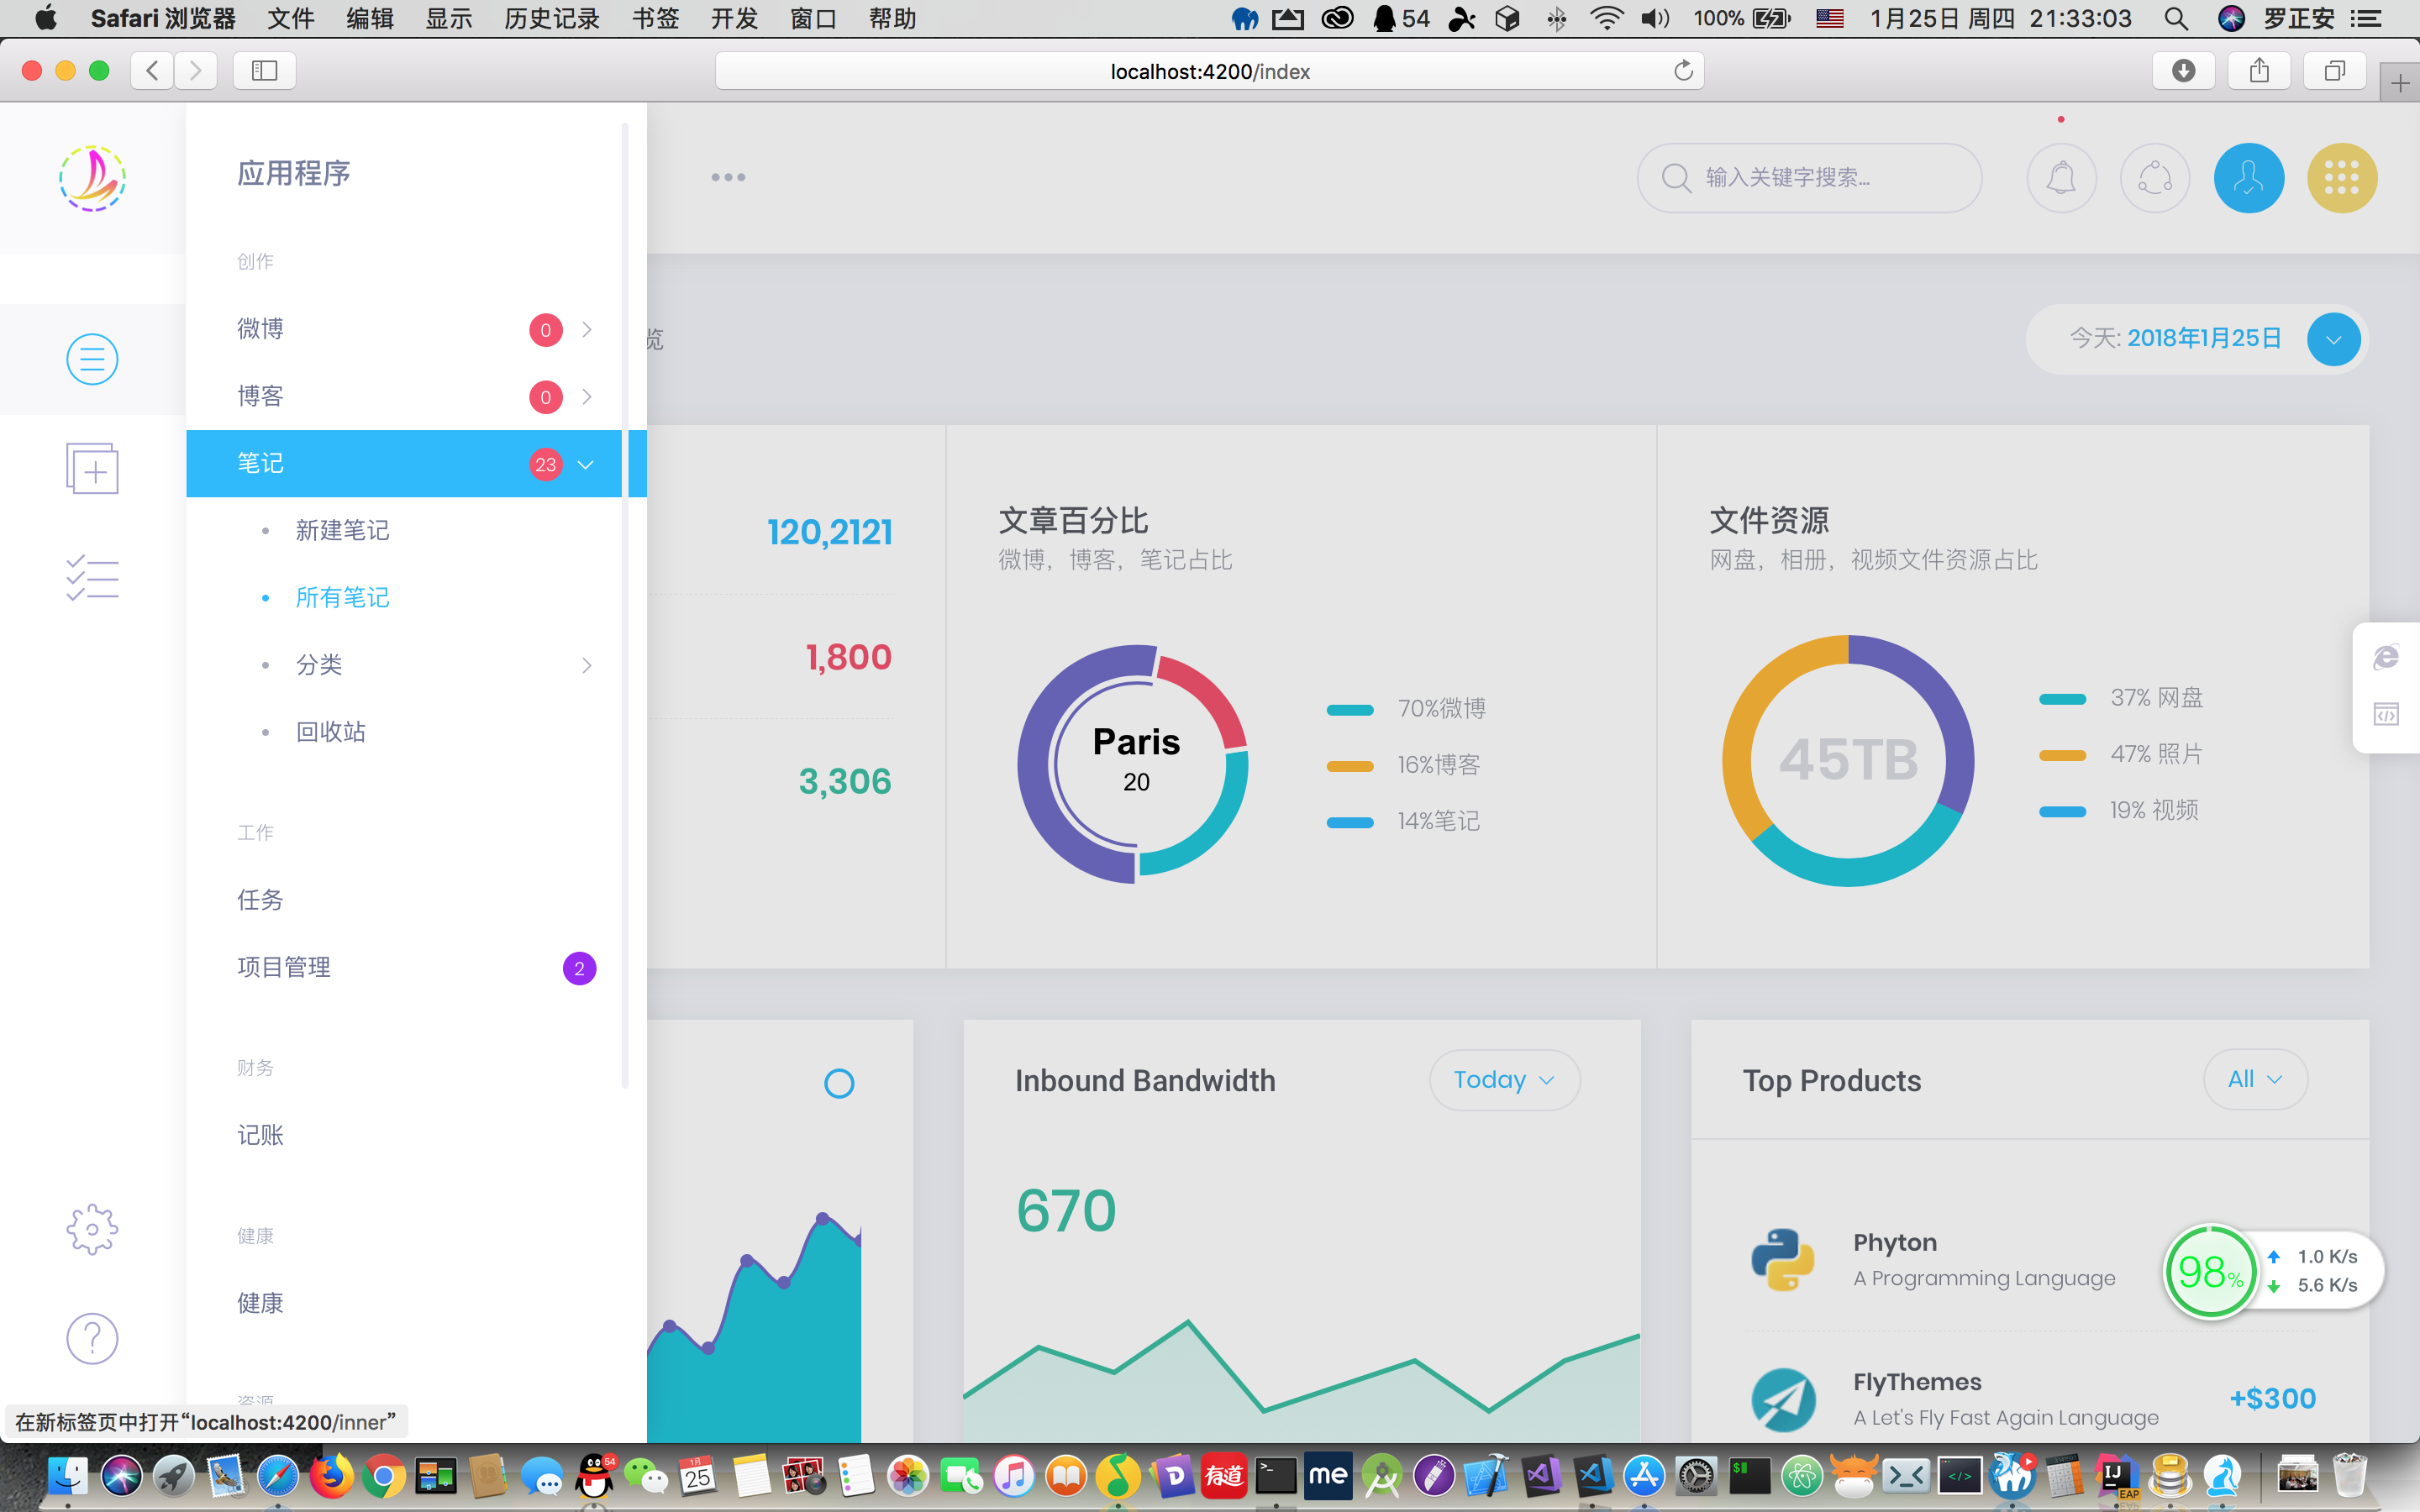
Task: Click the help question mark icon
Action: 92,1338
